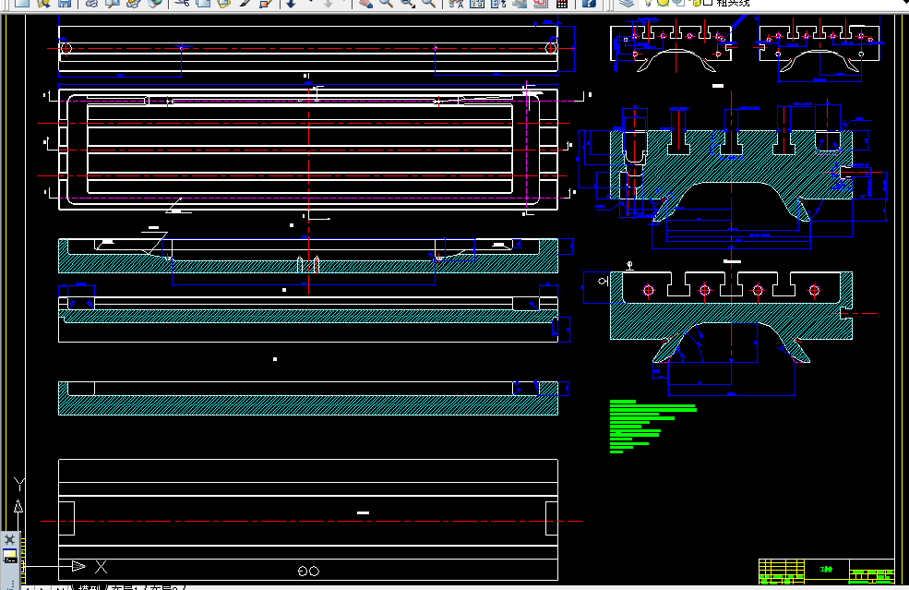Click the color swatch beside the linetype selector
The image size is (909, 590).
(709, 5)
